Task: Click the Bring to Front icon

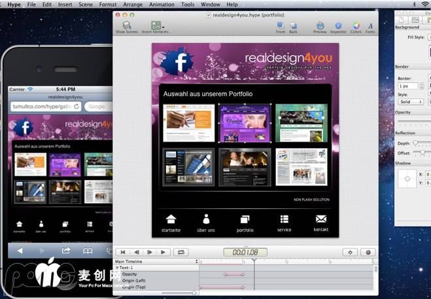Action: (280, 25)
